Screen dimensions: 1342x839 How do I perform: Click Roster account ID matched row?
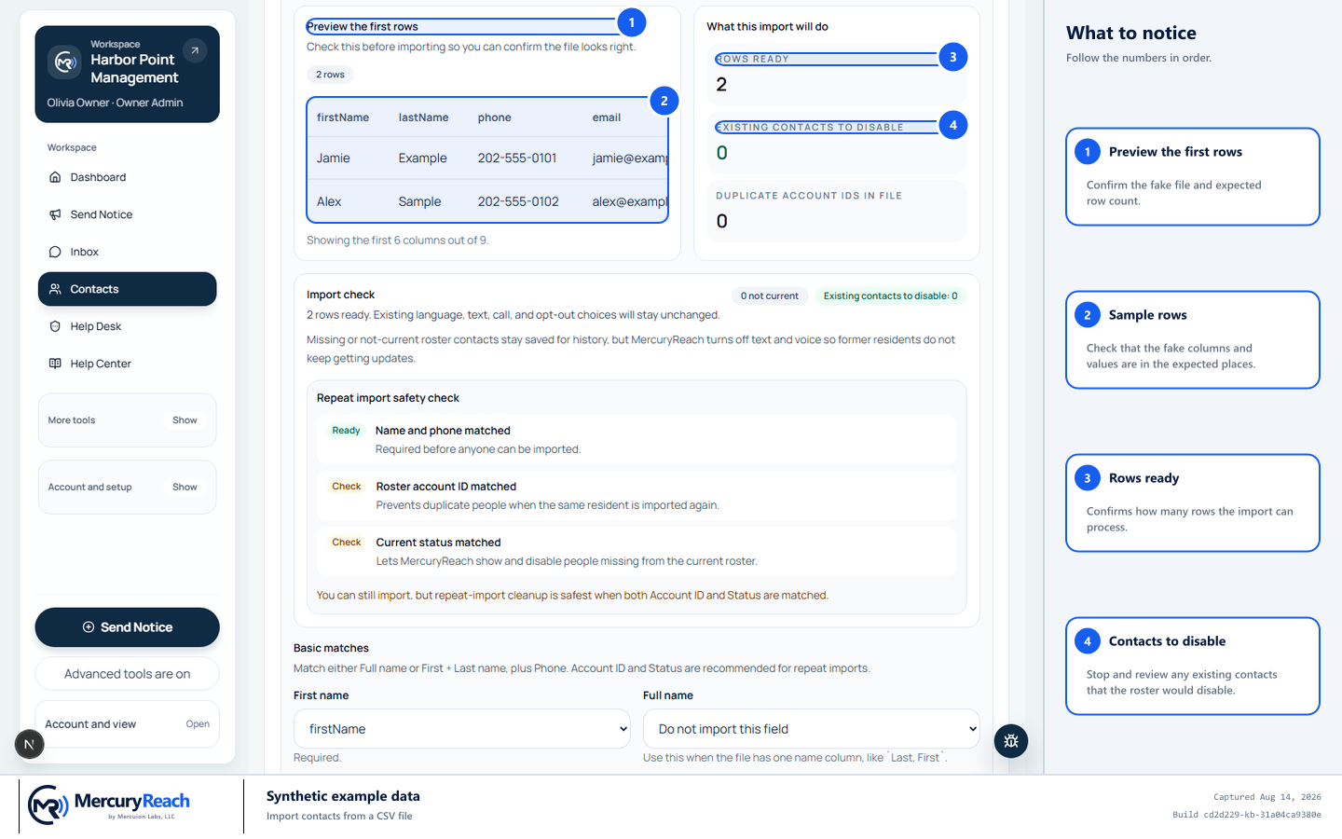(x=637, y=496)
